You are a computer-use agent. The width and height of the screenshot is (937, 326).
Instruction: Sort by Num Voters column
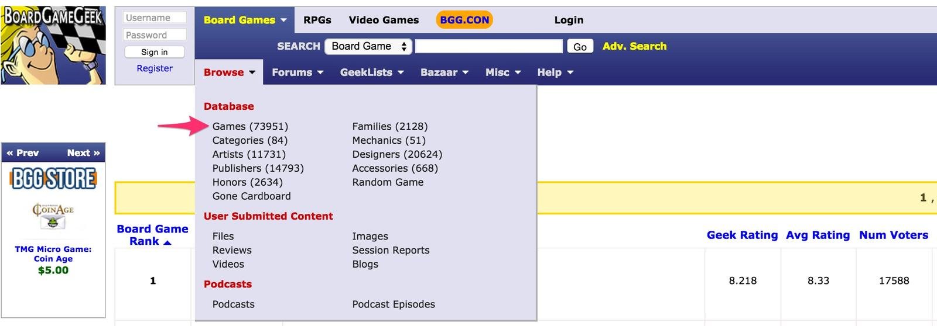click(894, 235)
